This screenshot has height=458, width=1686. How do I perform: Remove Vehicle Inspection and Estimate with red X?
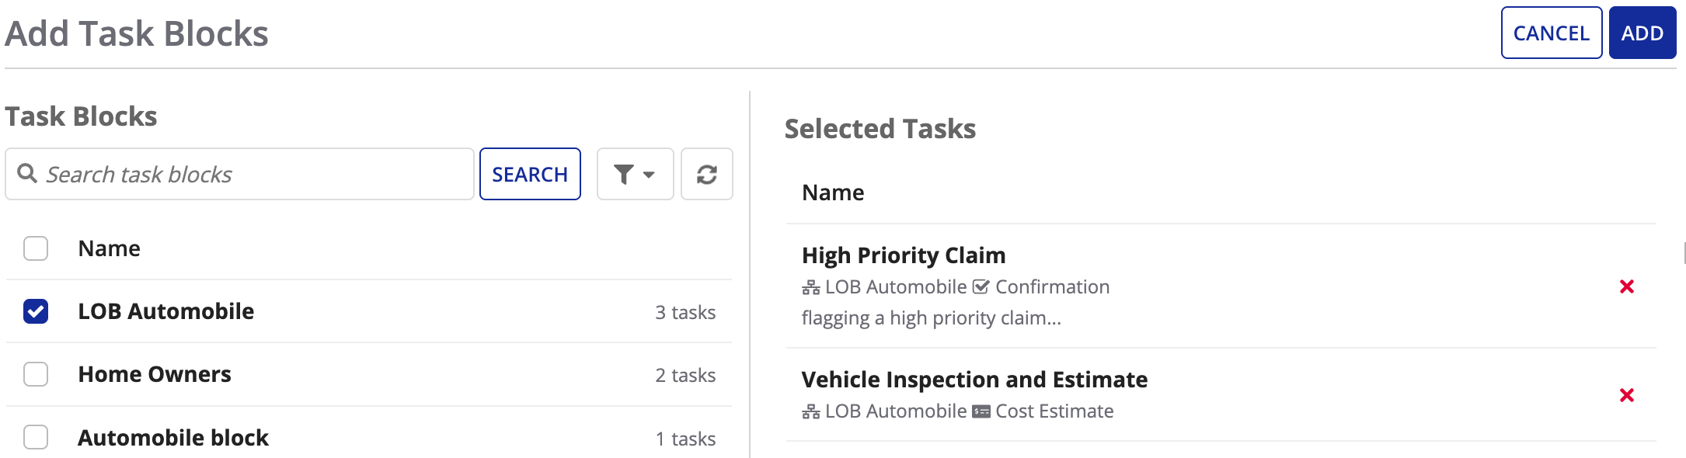[x=1626, y=395]
